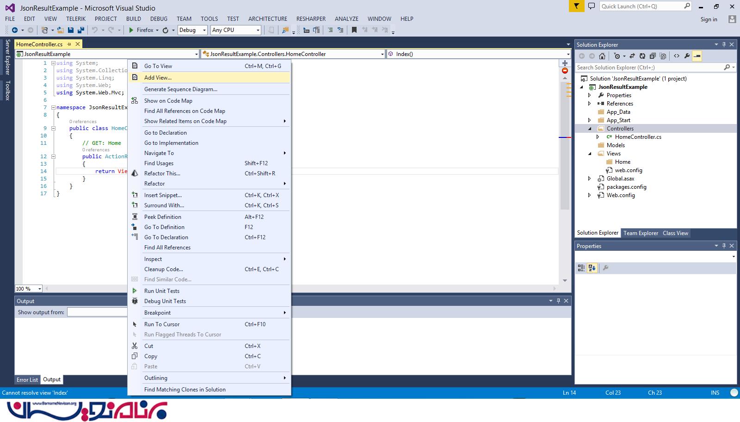This screenshot has height=422, width=740.
Task: Click Collapse All icon in Solution Explorer
Action: (652, 56)
